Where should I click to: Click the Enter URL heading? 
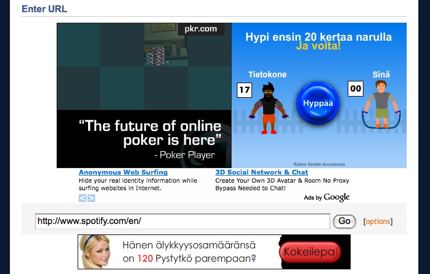(x=44, y=9)
